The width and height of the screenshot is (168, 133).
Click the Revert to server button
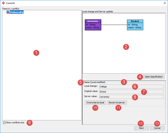117,103
